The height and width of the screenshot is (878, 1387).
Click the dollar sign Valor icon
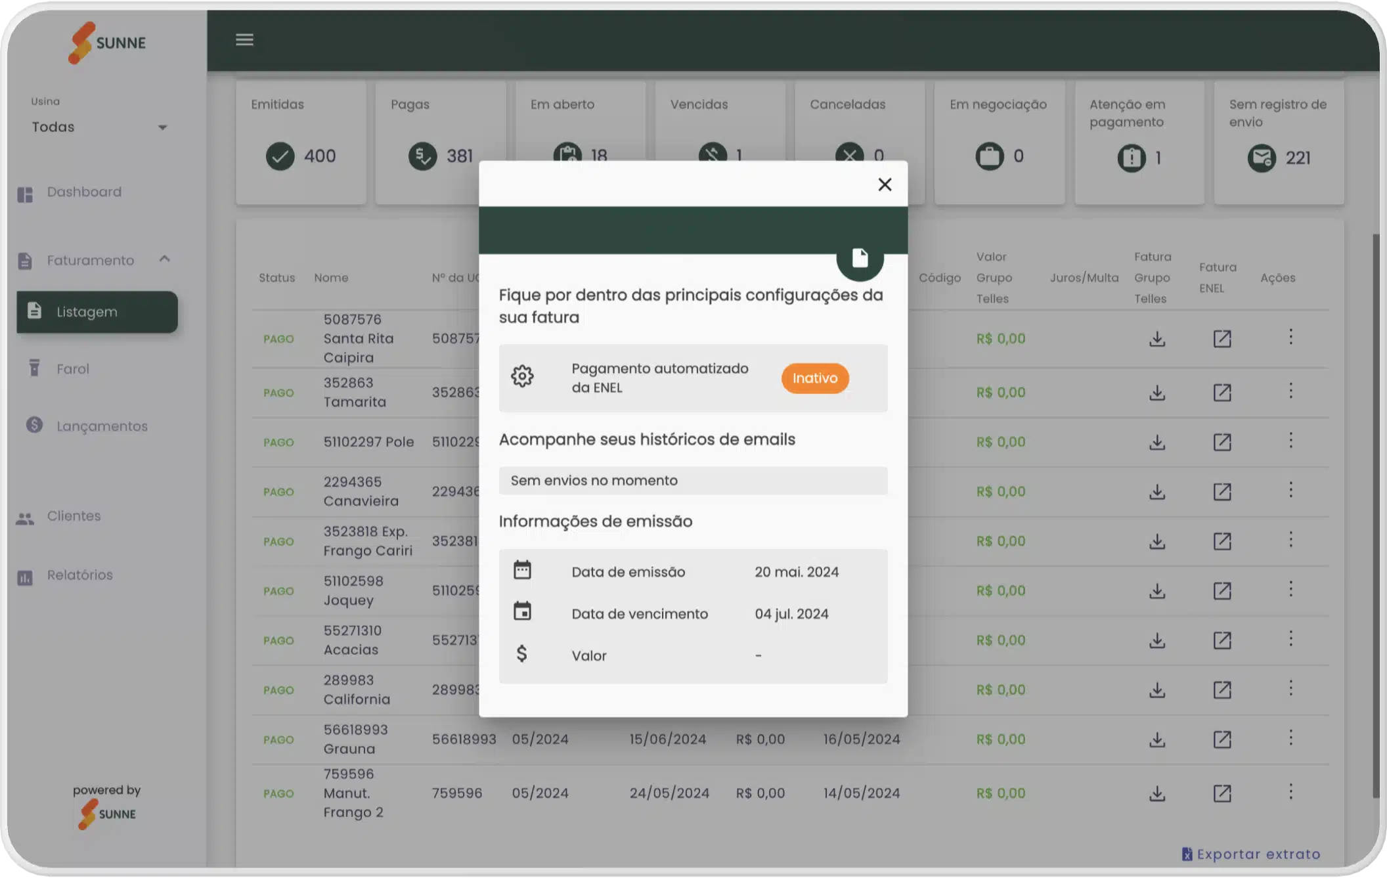click(x=521, y=654)
